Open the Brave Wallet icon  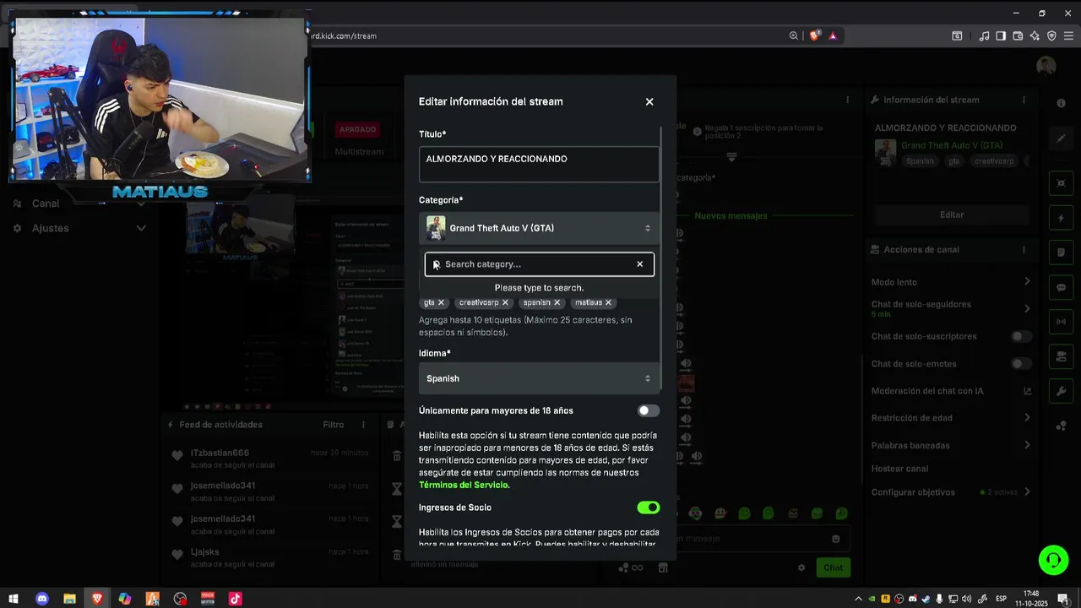point(1018,35)
